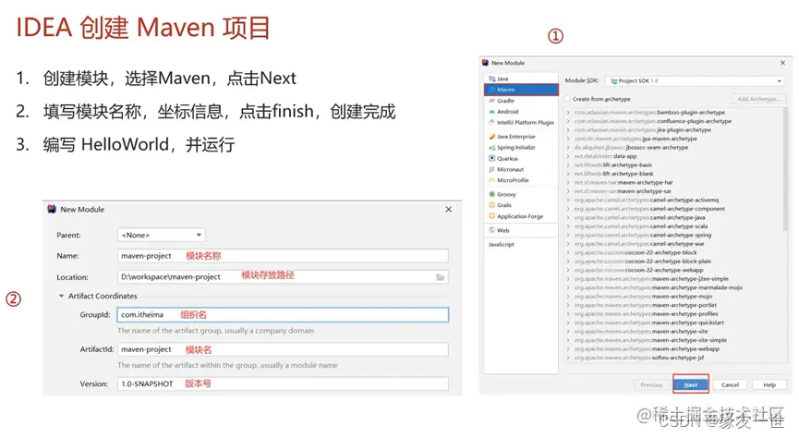Select the maven-archetype-marmalade-mojo row text
The image size is (799, 438).
pos(659,287)
